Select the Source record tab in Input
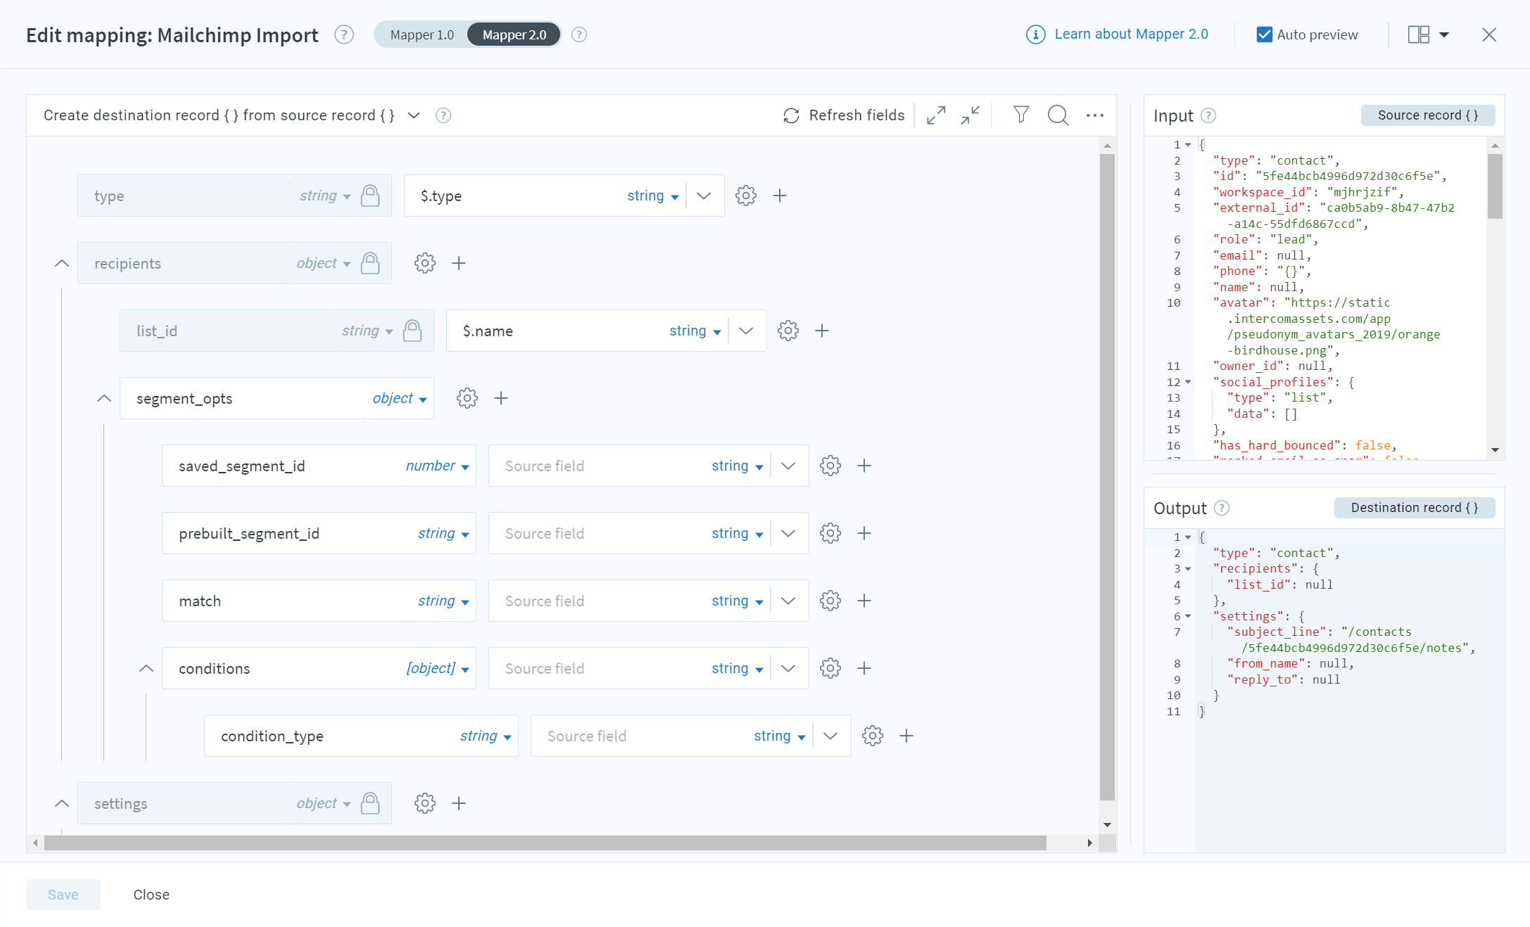This screenshot has height=927, width=1530. pos(1427,115)
